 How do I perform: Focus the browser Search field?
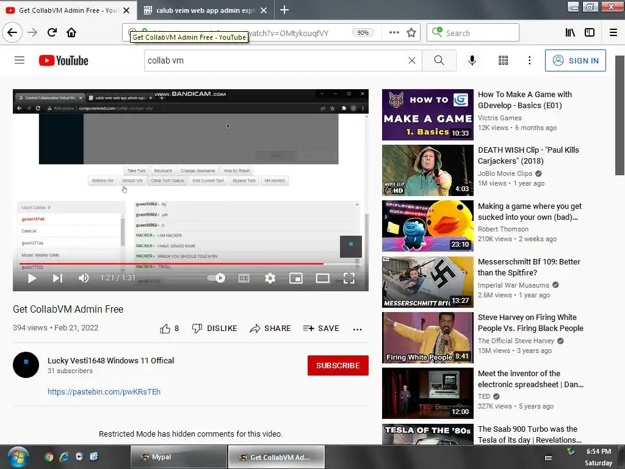[473, 33]
